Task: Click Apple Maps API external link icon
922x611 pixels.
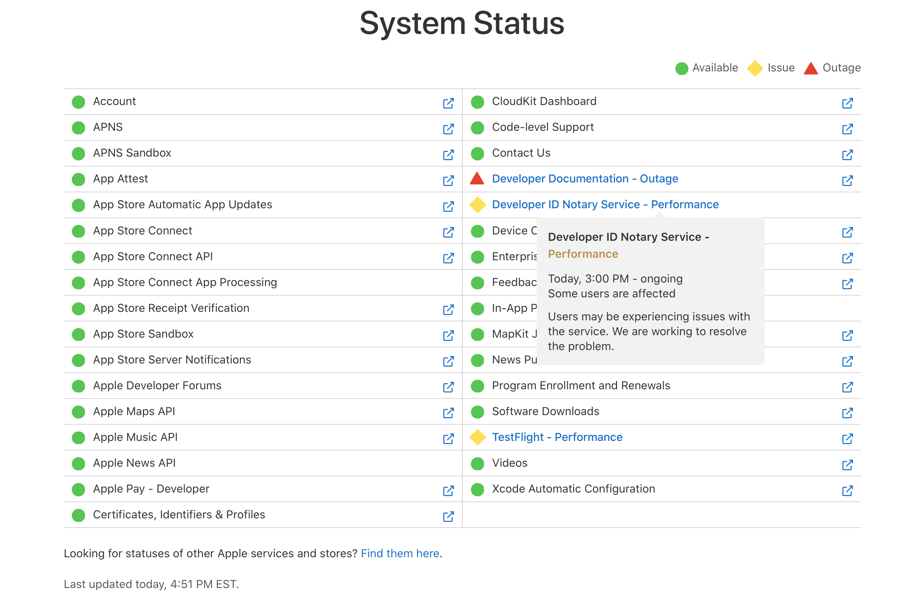Action: [x=448, y=413]
